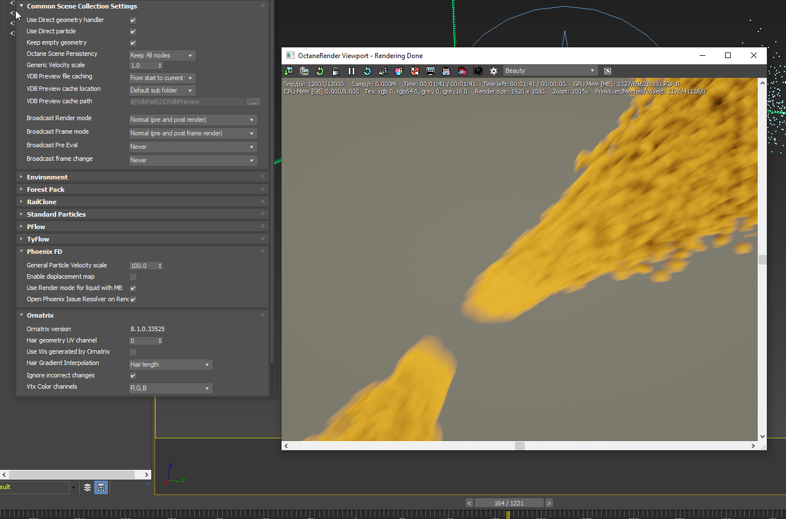Click scroll-right arrow of scene explorer scrollbar
Screen dimensions: 786x519
coord(147,475)
